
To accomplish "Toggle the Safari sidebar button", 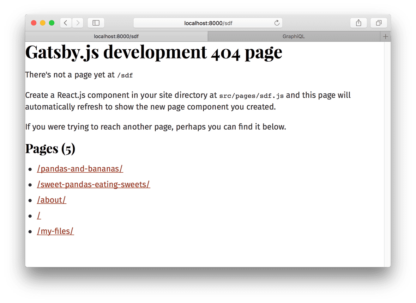I will pyautogui.click(x=96, y=23).
